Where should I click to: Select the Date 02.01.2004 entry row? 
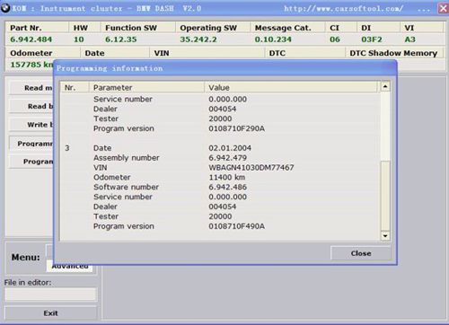[x=220, y=148]
